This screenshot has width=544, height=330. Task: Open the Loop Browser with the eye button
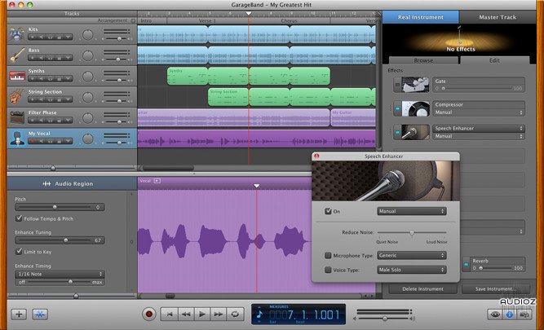pos(495,315)
